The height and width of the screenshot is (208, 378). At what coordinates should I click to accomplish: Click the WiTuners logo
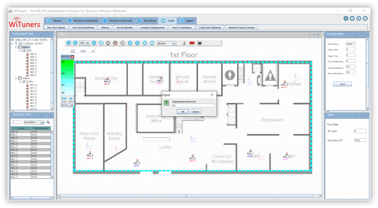(24, 23)
